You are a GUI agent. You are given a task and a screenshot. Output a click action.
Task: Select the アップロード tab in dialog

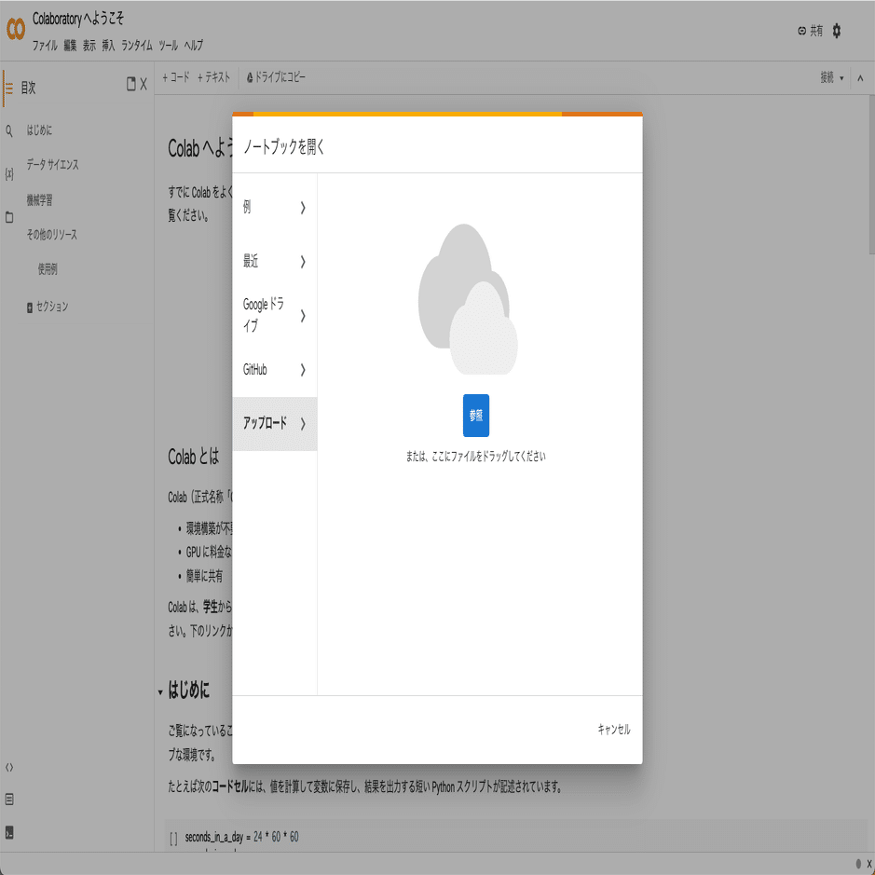(275, 424)
